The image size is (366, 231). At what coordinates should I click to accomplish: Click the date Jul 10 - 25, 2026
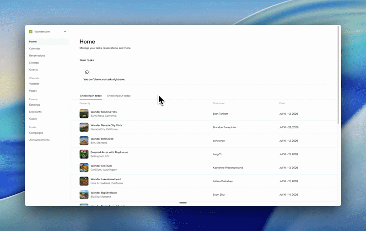[289, 127]
